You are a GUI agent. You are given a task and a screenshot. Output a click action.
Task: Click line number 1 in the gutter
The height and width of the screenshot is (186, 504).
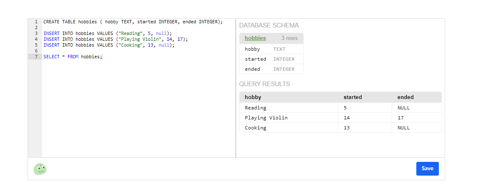pyautogui.click(x=36, y=22)
